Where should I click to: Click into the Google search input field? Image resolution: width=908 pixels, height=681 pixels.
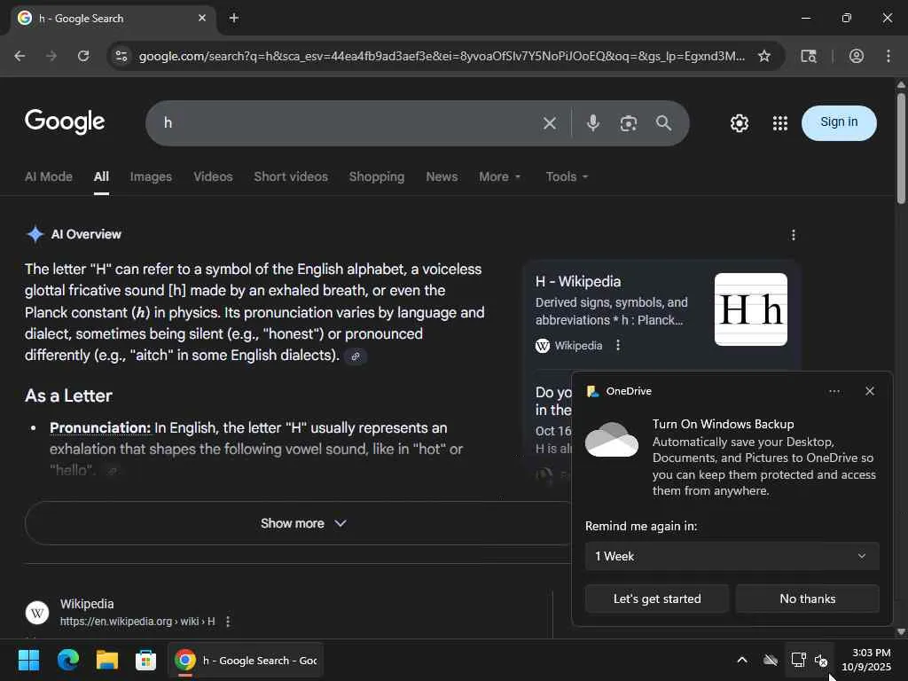click(348, 122)
